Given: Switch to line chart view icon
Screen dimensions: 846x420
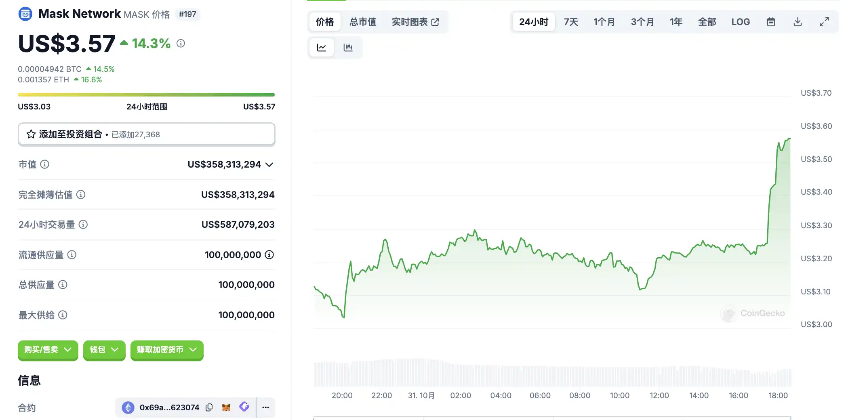Looking at the screenshot, I should [x=322, y=48].
